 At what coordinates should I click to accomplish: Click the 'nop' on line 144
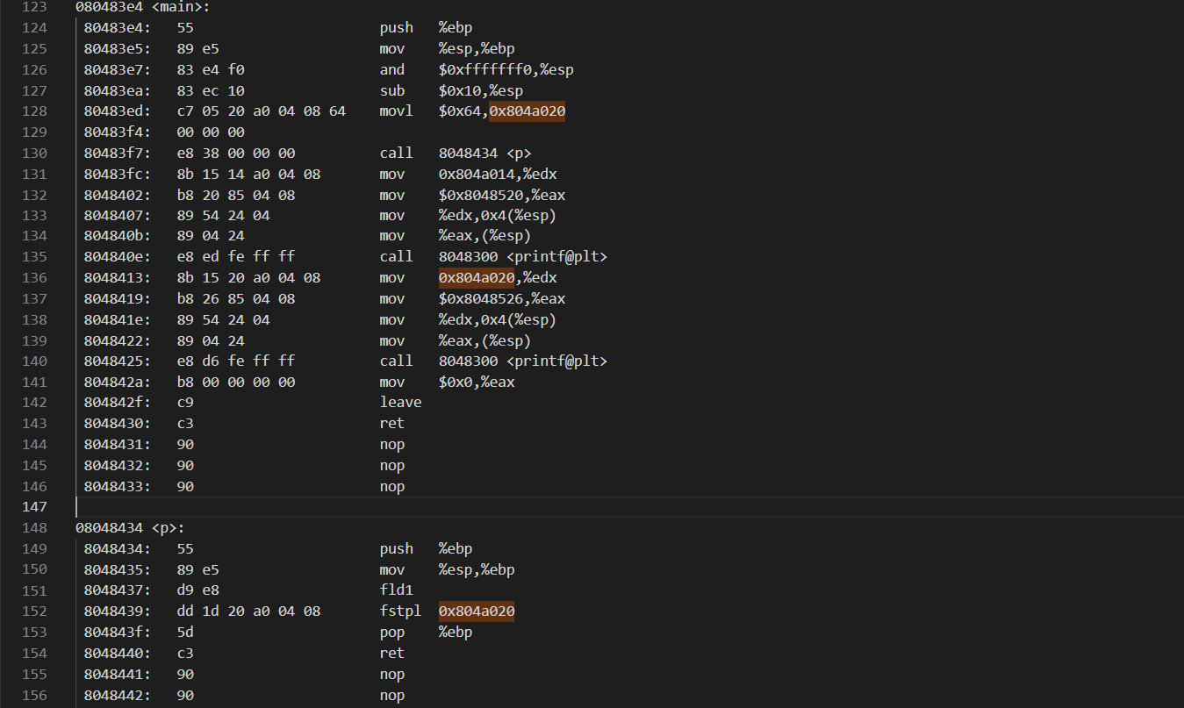392,445
